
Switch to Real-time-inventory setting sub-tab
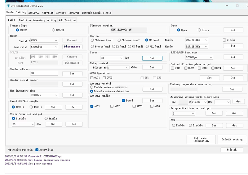(38, 20)
